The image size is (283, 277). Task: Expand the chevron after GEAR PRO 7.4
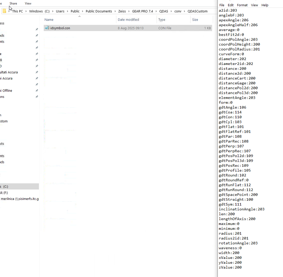pyautogui.click(x=156, y=11)
